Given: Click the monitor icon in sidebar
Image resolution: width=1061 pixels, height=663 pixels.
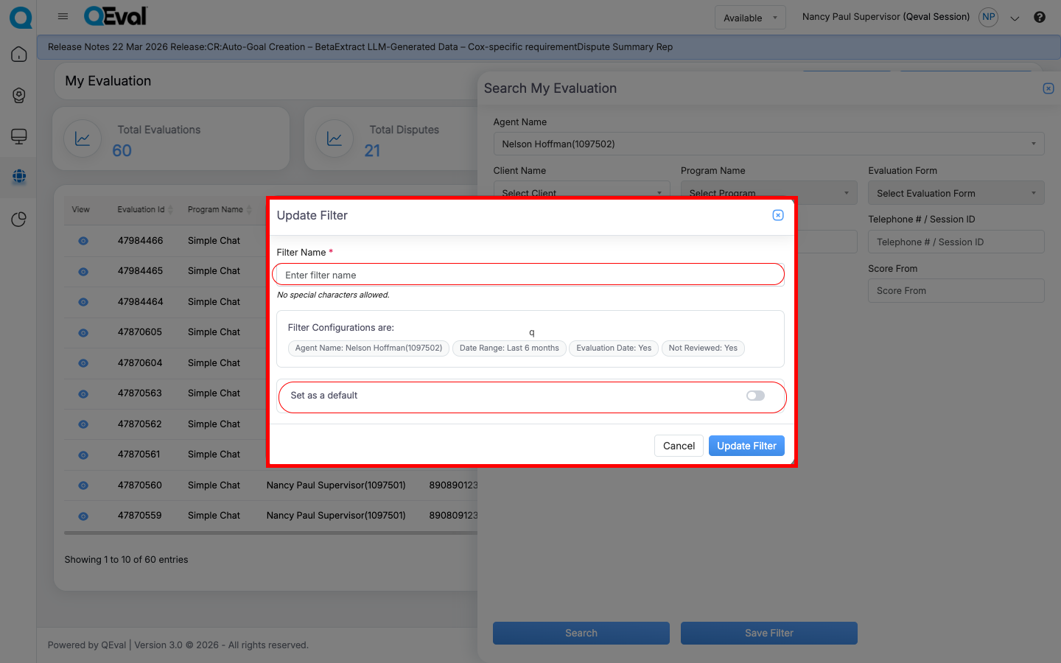Looking at the screenshot, I should pos(19,136).
